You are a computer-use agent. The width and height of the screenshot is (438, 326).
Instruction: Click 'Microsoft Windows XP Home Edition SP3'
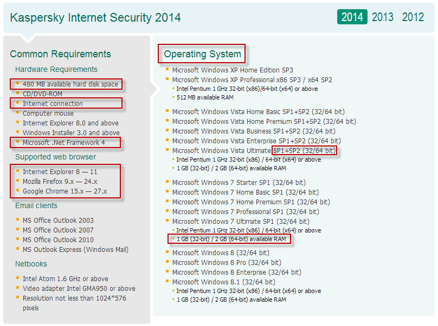233,70
